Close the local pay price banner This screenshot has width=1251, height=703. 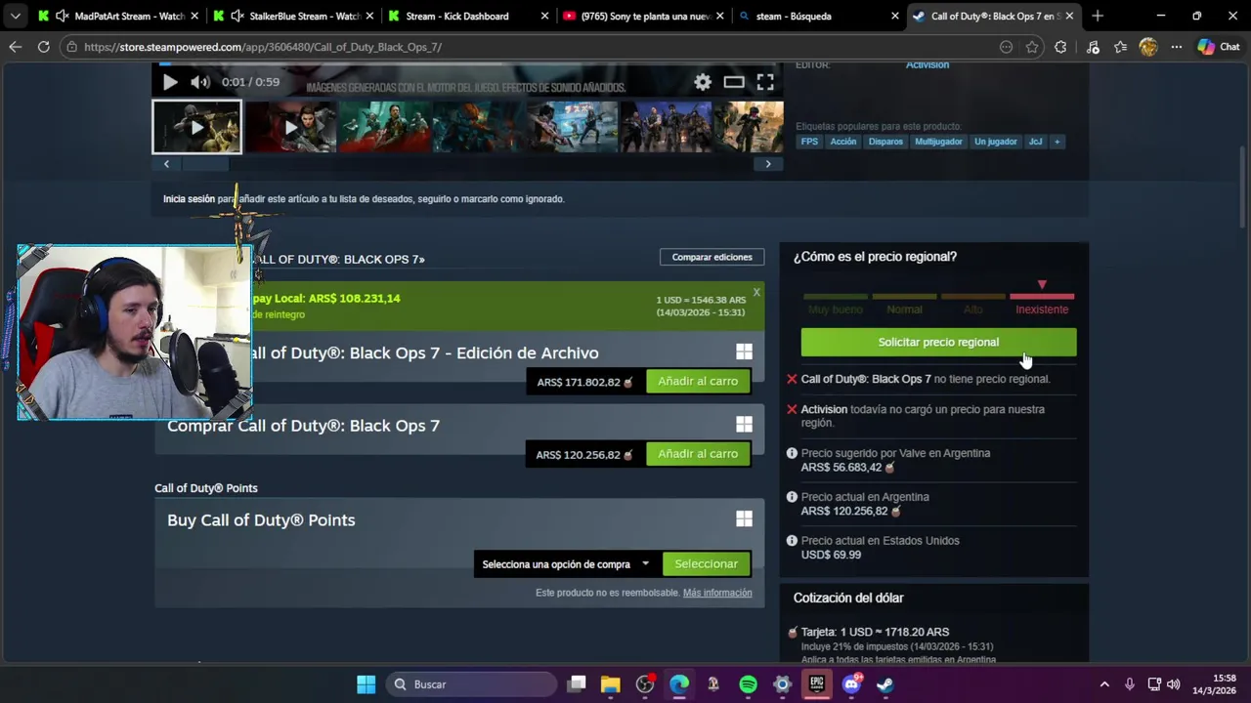pos(756,292)
